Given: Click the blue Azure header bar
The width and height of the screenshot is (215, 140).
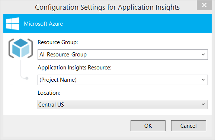Looking at the screenshot, I should click(x=107, y=23).
